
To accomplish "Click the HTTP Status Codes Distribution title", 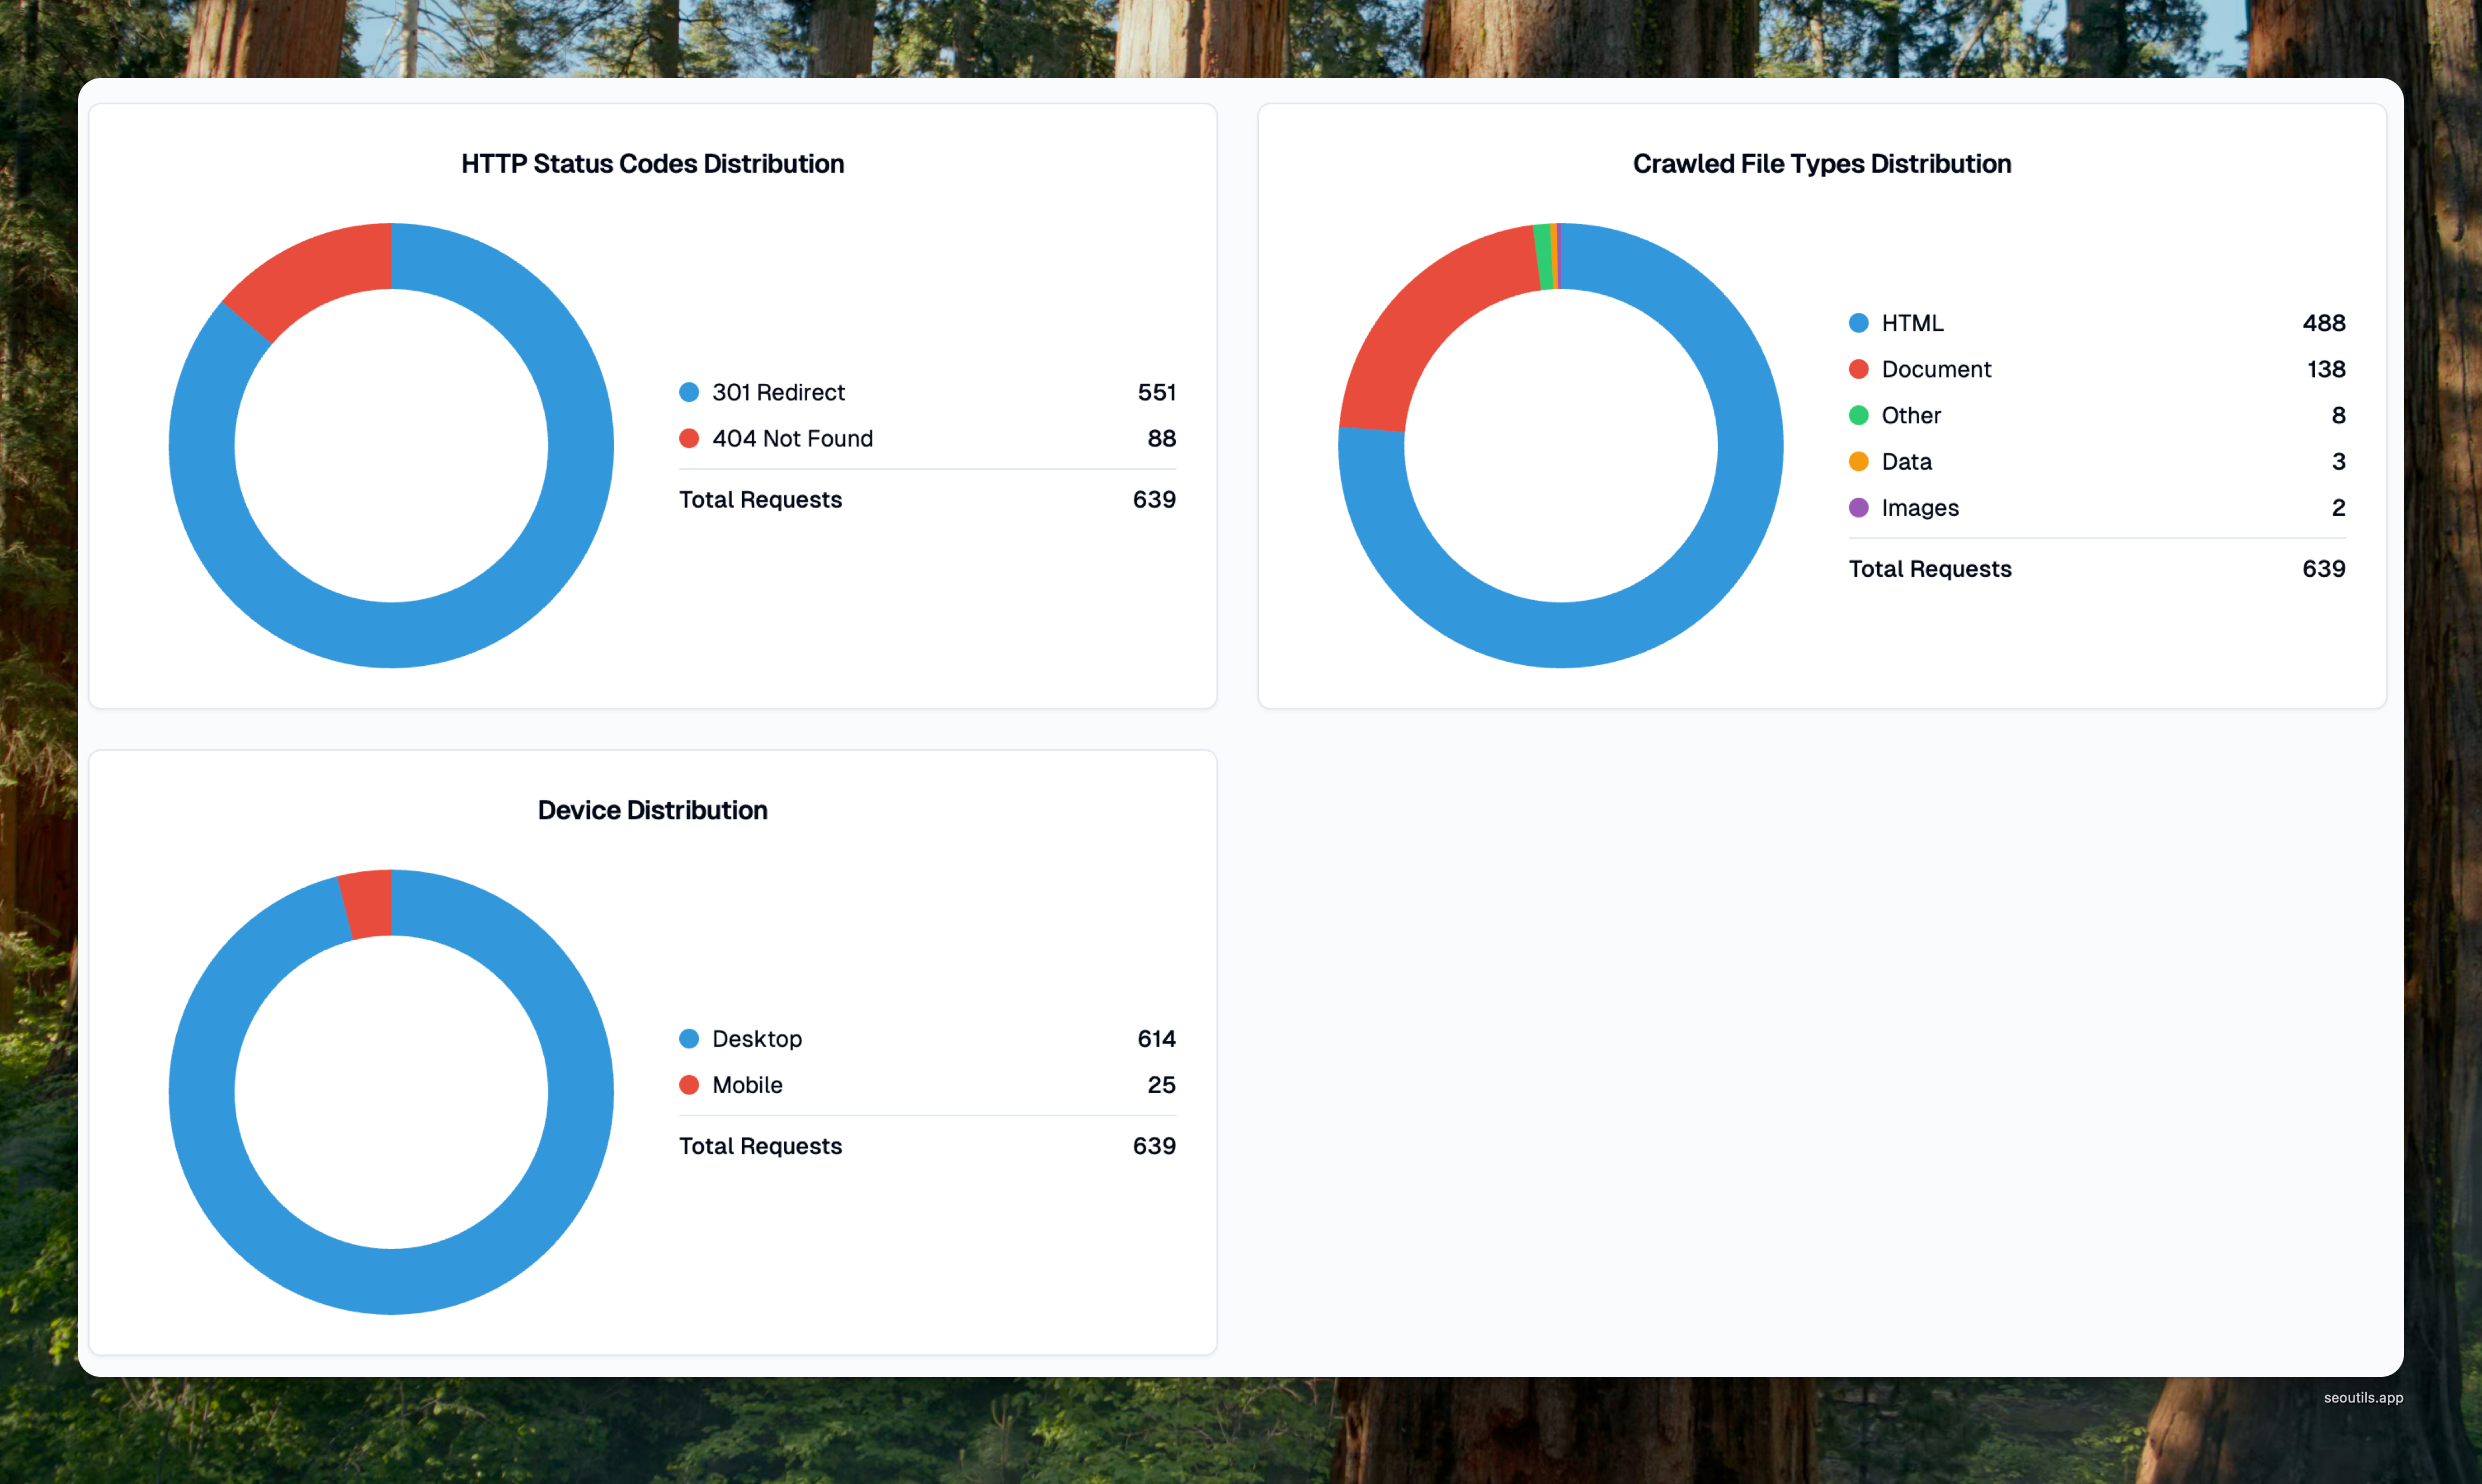I will [x=652, y=164].
